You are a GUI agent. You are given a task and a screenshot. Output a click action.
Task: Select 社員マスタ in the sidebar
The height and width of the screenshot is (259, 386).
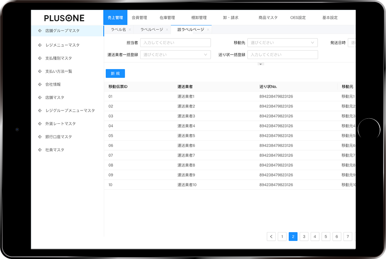pos(55,150)
